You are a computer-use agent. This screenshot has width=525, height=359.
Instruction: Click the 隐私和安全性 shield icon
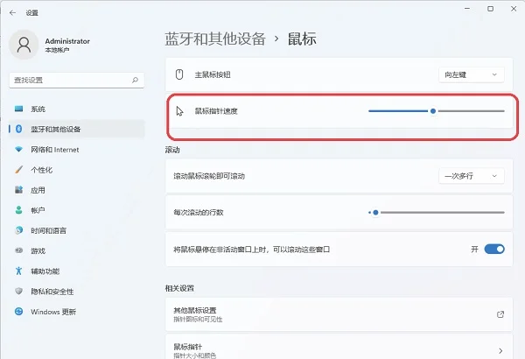[18, 291]
